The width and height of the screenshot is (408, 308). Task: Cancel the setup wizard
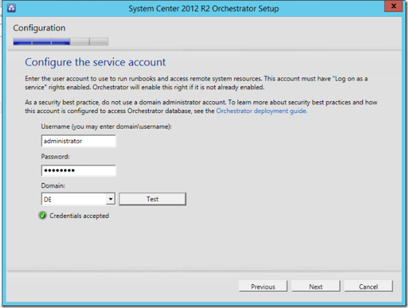368,287
